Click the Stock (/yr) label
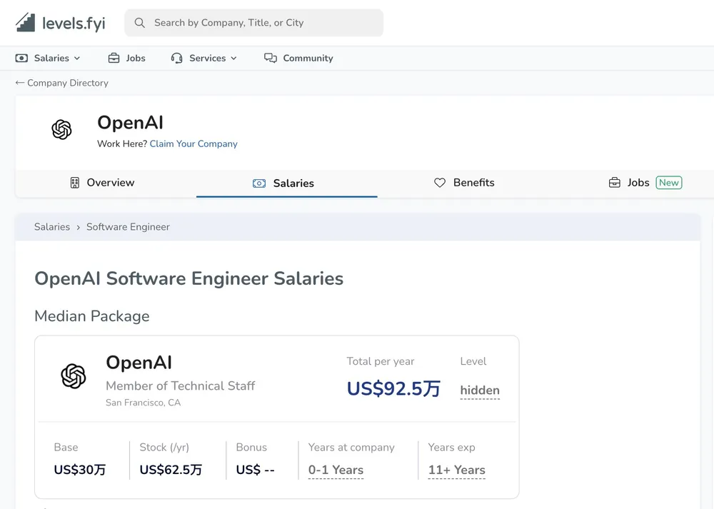 click(x=164, y=448)
